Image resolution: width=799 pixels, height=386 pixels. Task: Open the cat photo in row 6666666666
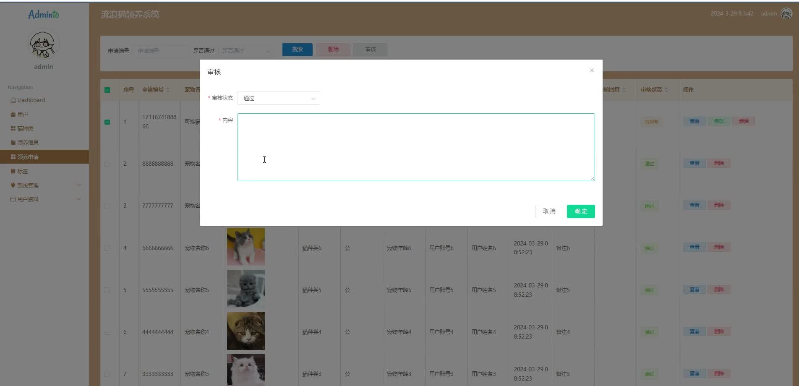tap(246, 247)
